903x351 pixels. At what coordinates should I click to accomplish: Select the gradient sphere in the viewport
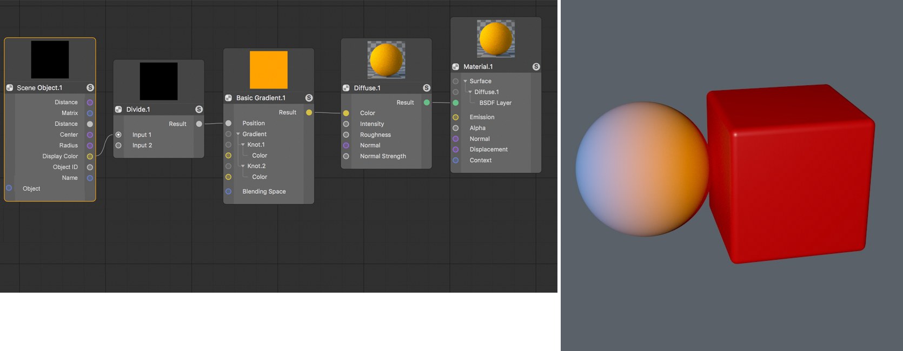point(642,169)
